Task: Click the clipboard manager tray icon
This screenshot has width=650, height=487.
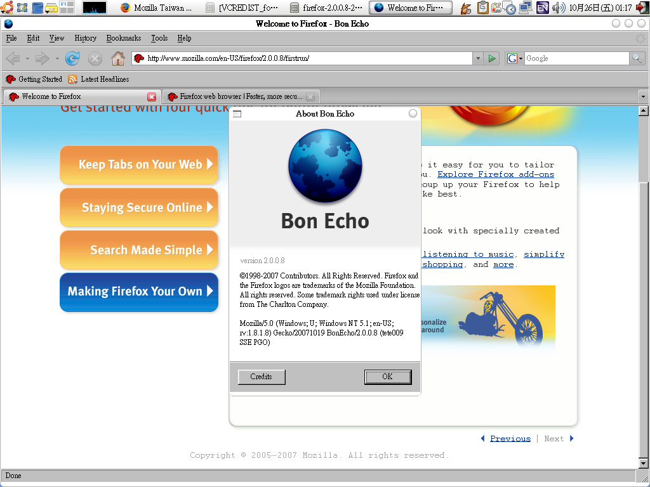Action: coord(482,8)
